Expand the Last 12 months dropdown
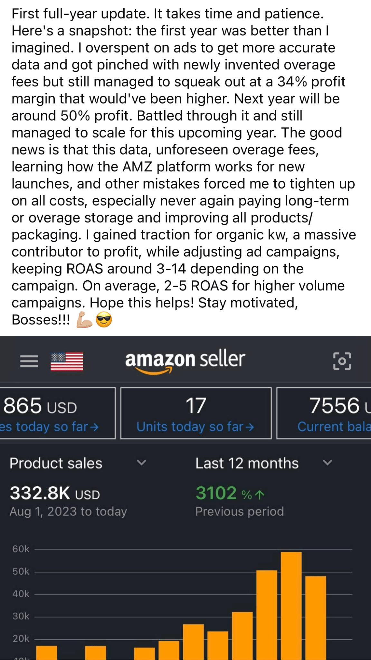 [327, 463]
